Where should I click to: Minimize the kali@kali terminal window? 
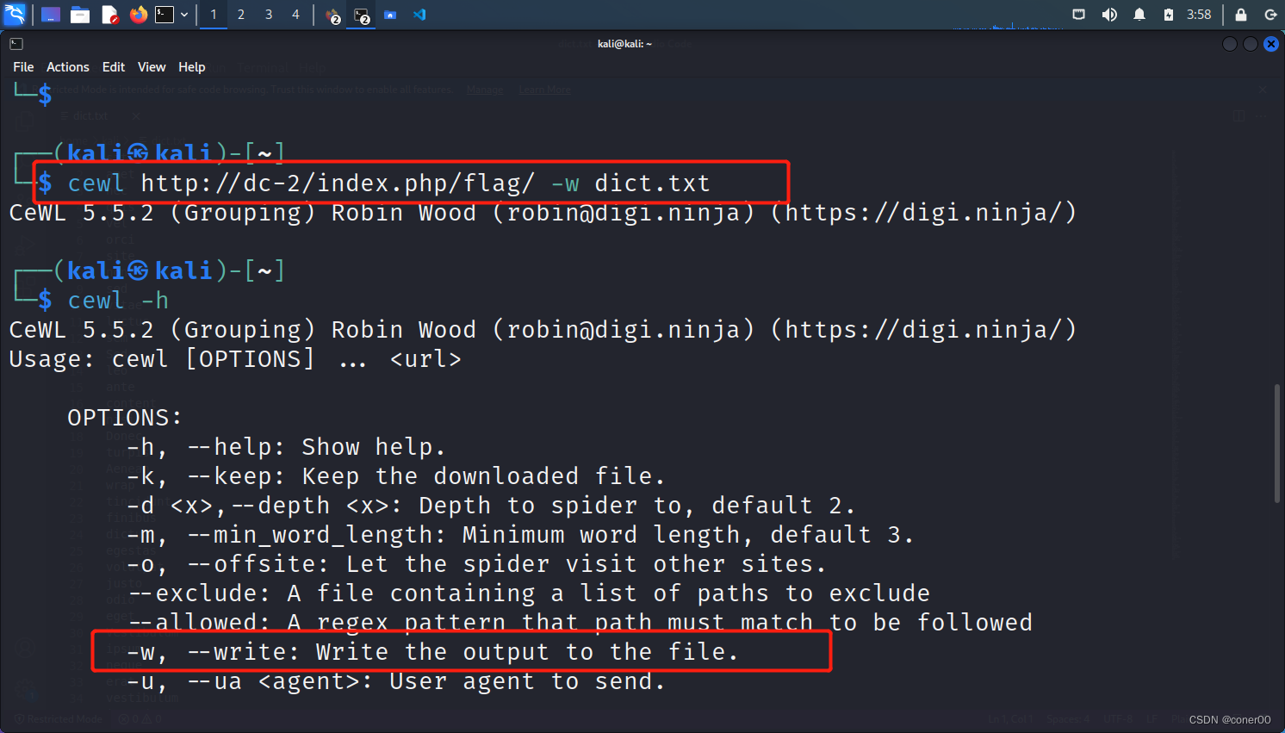click(1230, 44)
